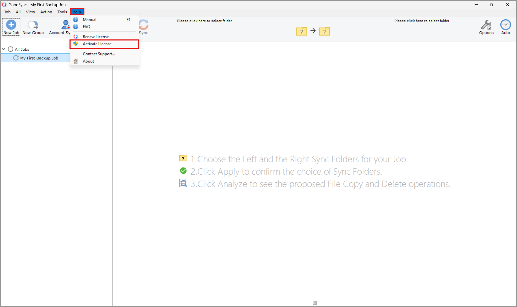Click the Manual help icon in menu
The image size is (517, 307).
coord(76,20)
